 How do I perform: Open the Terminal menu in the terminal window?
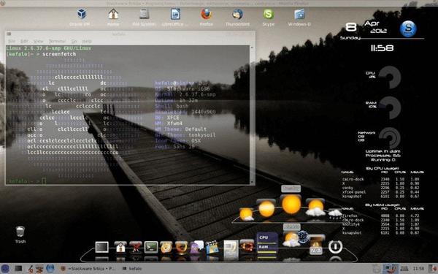coord(57,41)
